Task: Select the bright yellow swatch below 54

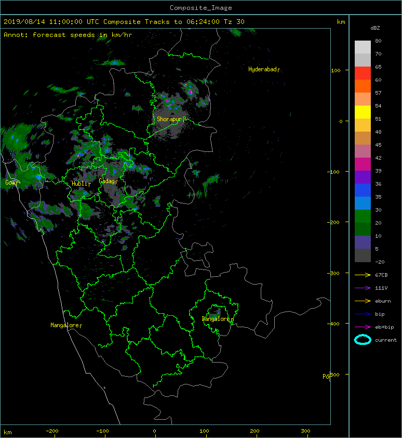Action: tap(363, 112)
